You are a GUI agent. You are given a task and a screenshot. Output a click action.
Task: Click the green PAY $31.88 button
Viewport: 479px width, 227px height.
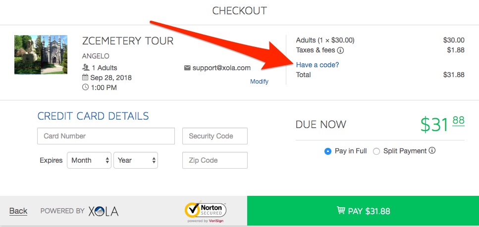363,211
